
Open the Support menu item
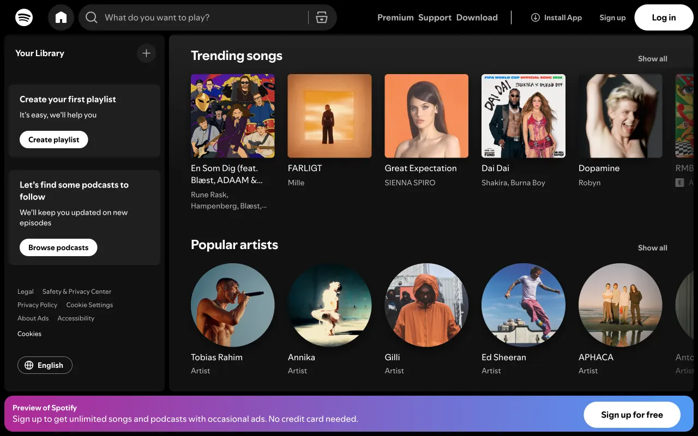435,17
